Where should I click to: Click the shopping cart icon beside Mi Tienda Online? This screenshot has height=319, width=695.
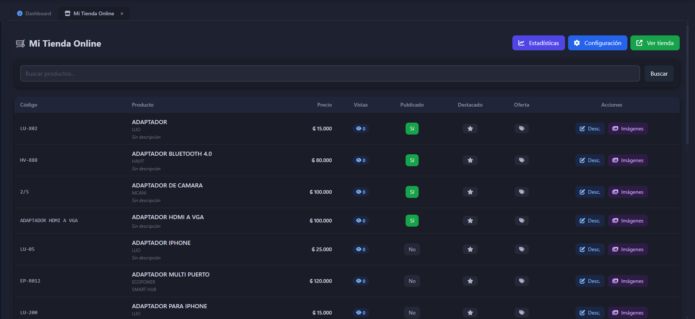(x=21, y=44)
